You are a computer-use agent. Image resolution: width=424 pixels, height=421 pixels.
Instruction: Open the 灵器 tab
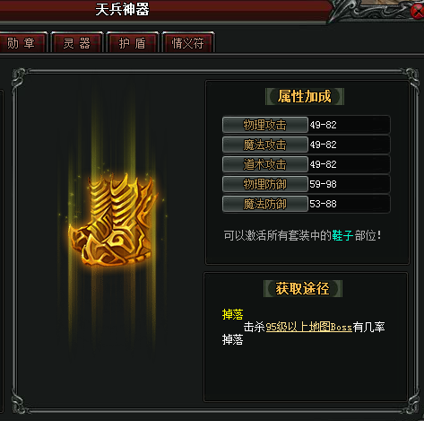coord(77,43)
